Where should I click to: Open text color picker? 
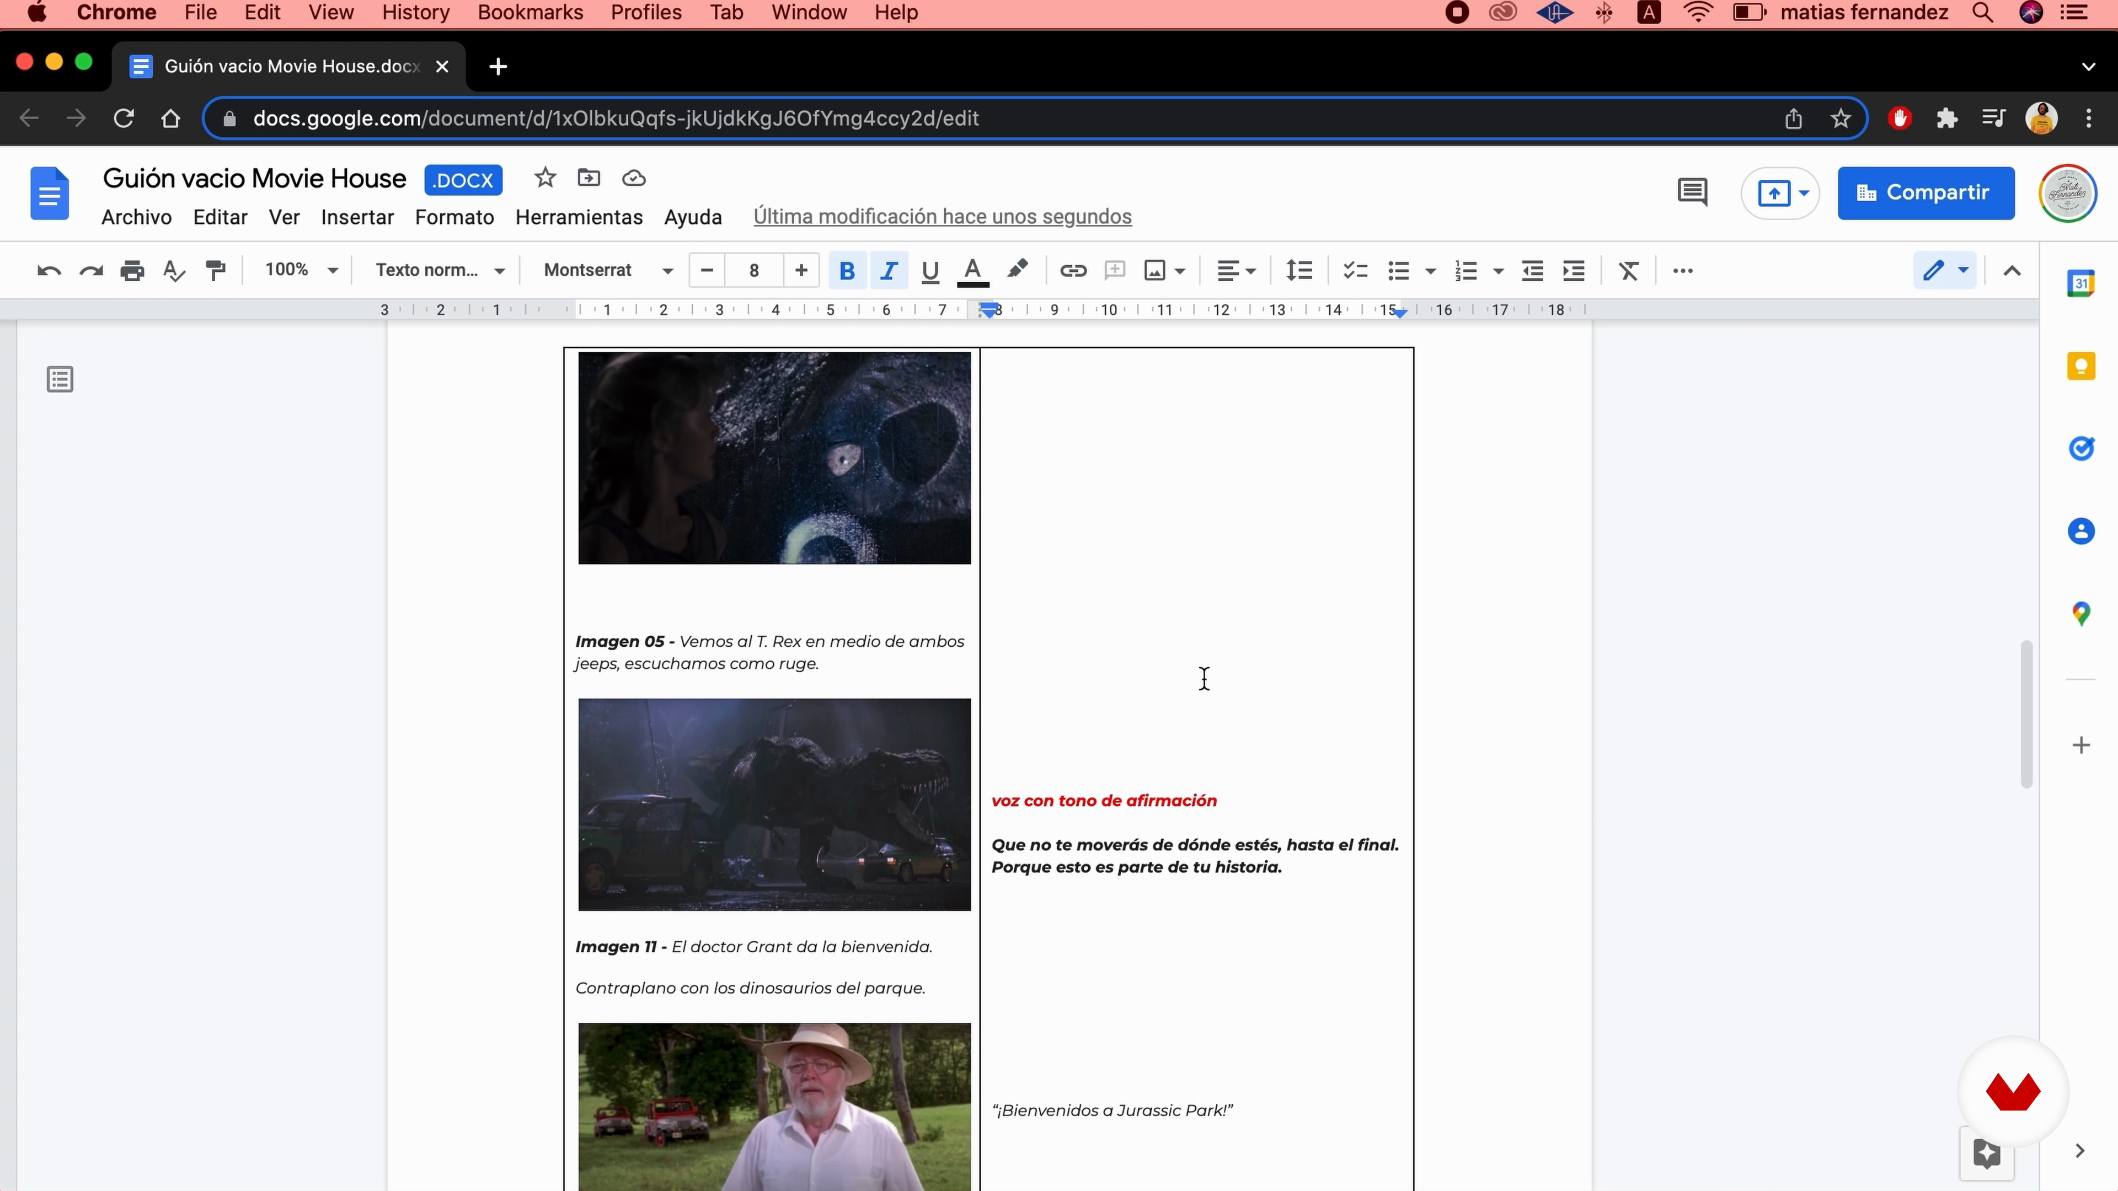[972, 271]
